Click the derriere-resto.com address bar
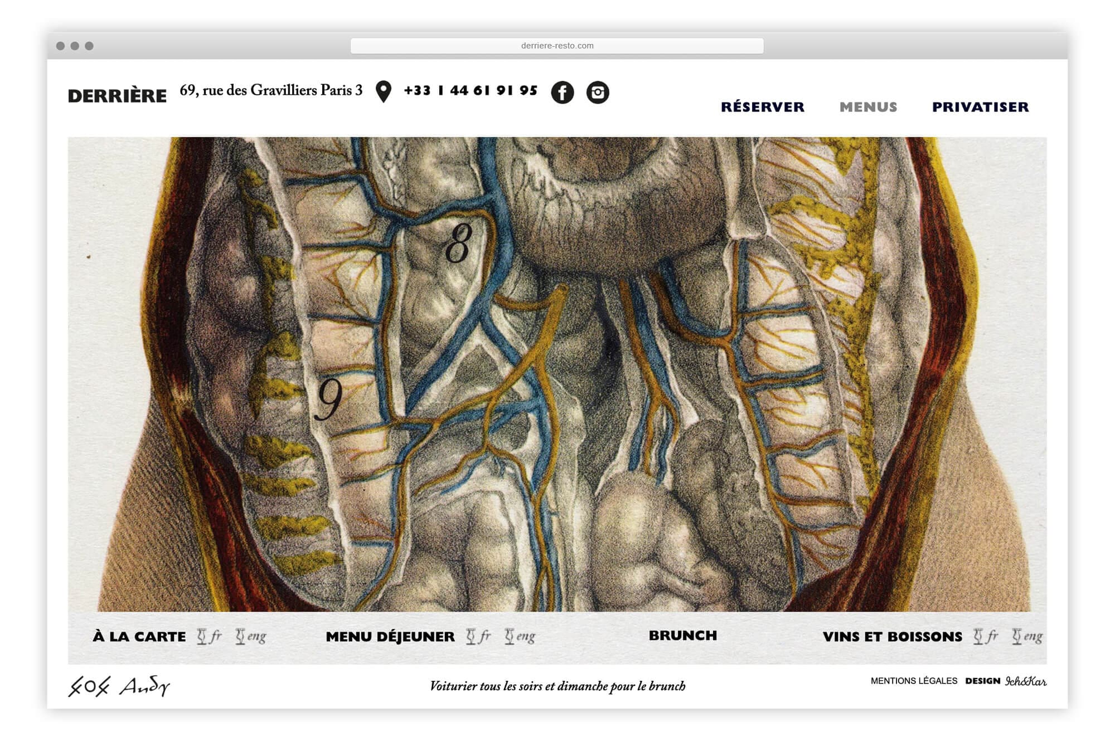This screenshot has height=741, width=1115. click(557, 46)
